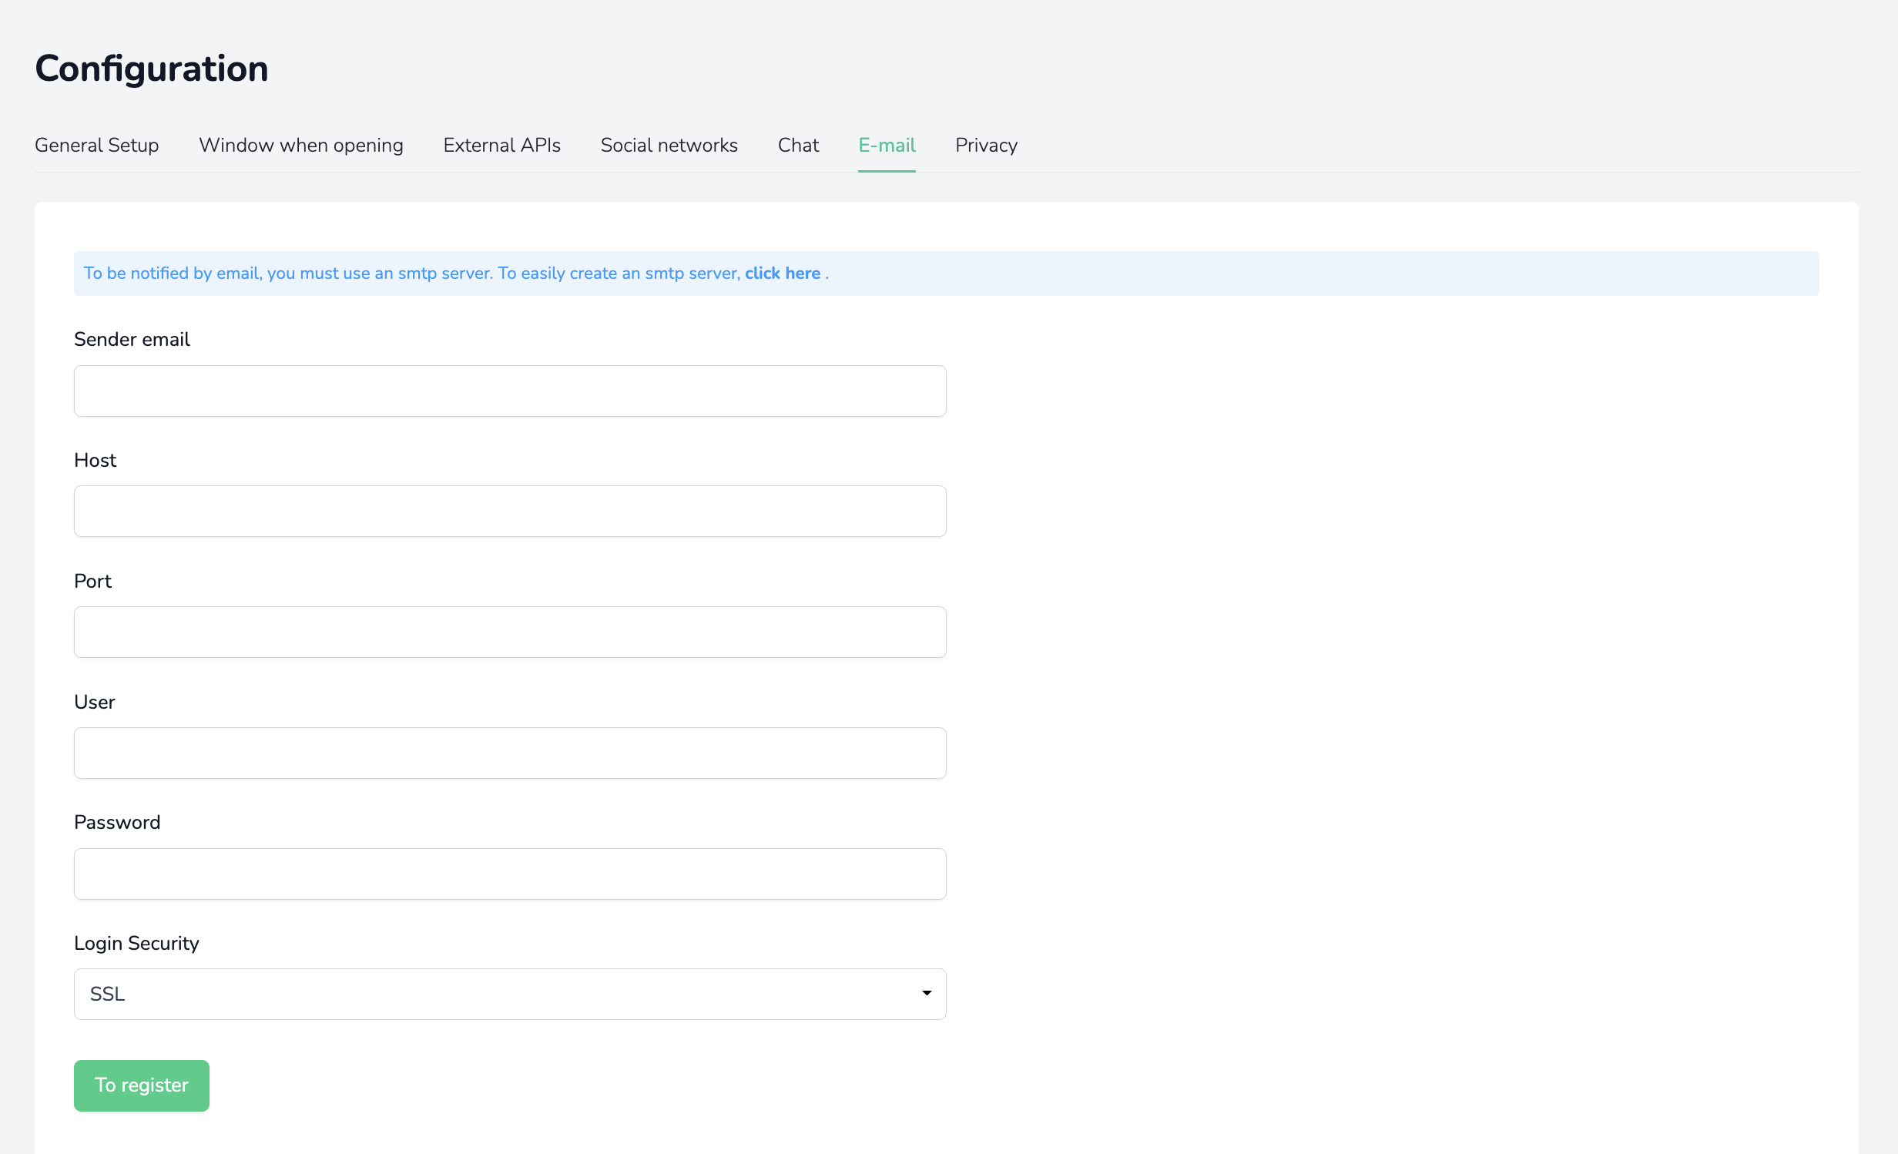Click the Sender email label
The height and width of the screenshot is (1154, 1898).
(132, 340)
